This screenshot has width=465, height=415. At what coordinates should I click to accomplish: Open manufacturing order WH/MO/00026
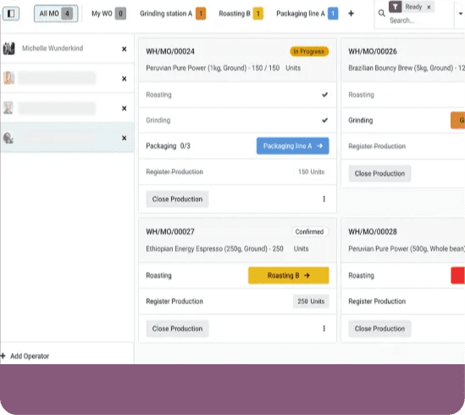pyautogui.click(x=373, y=52)
